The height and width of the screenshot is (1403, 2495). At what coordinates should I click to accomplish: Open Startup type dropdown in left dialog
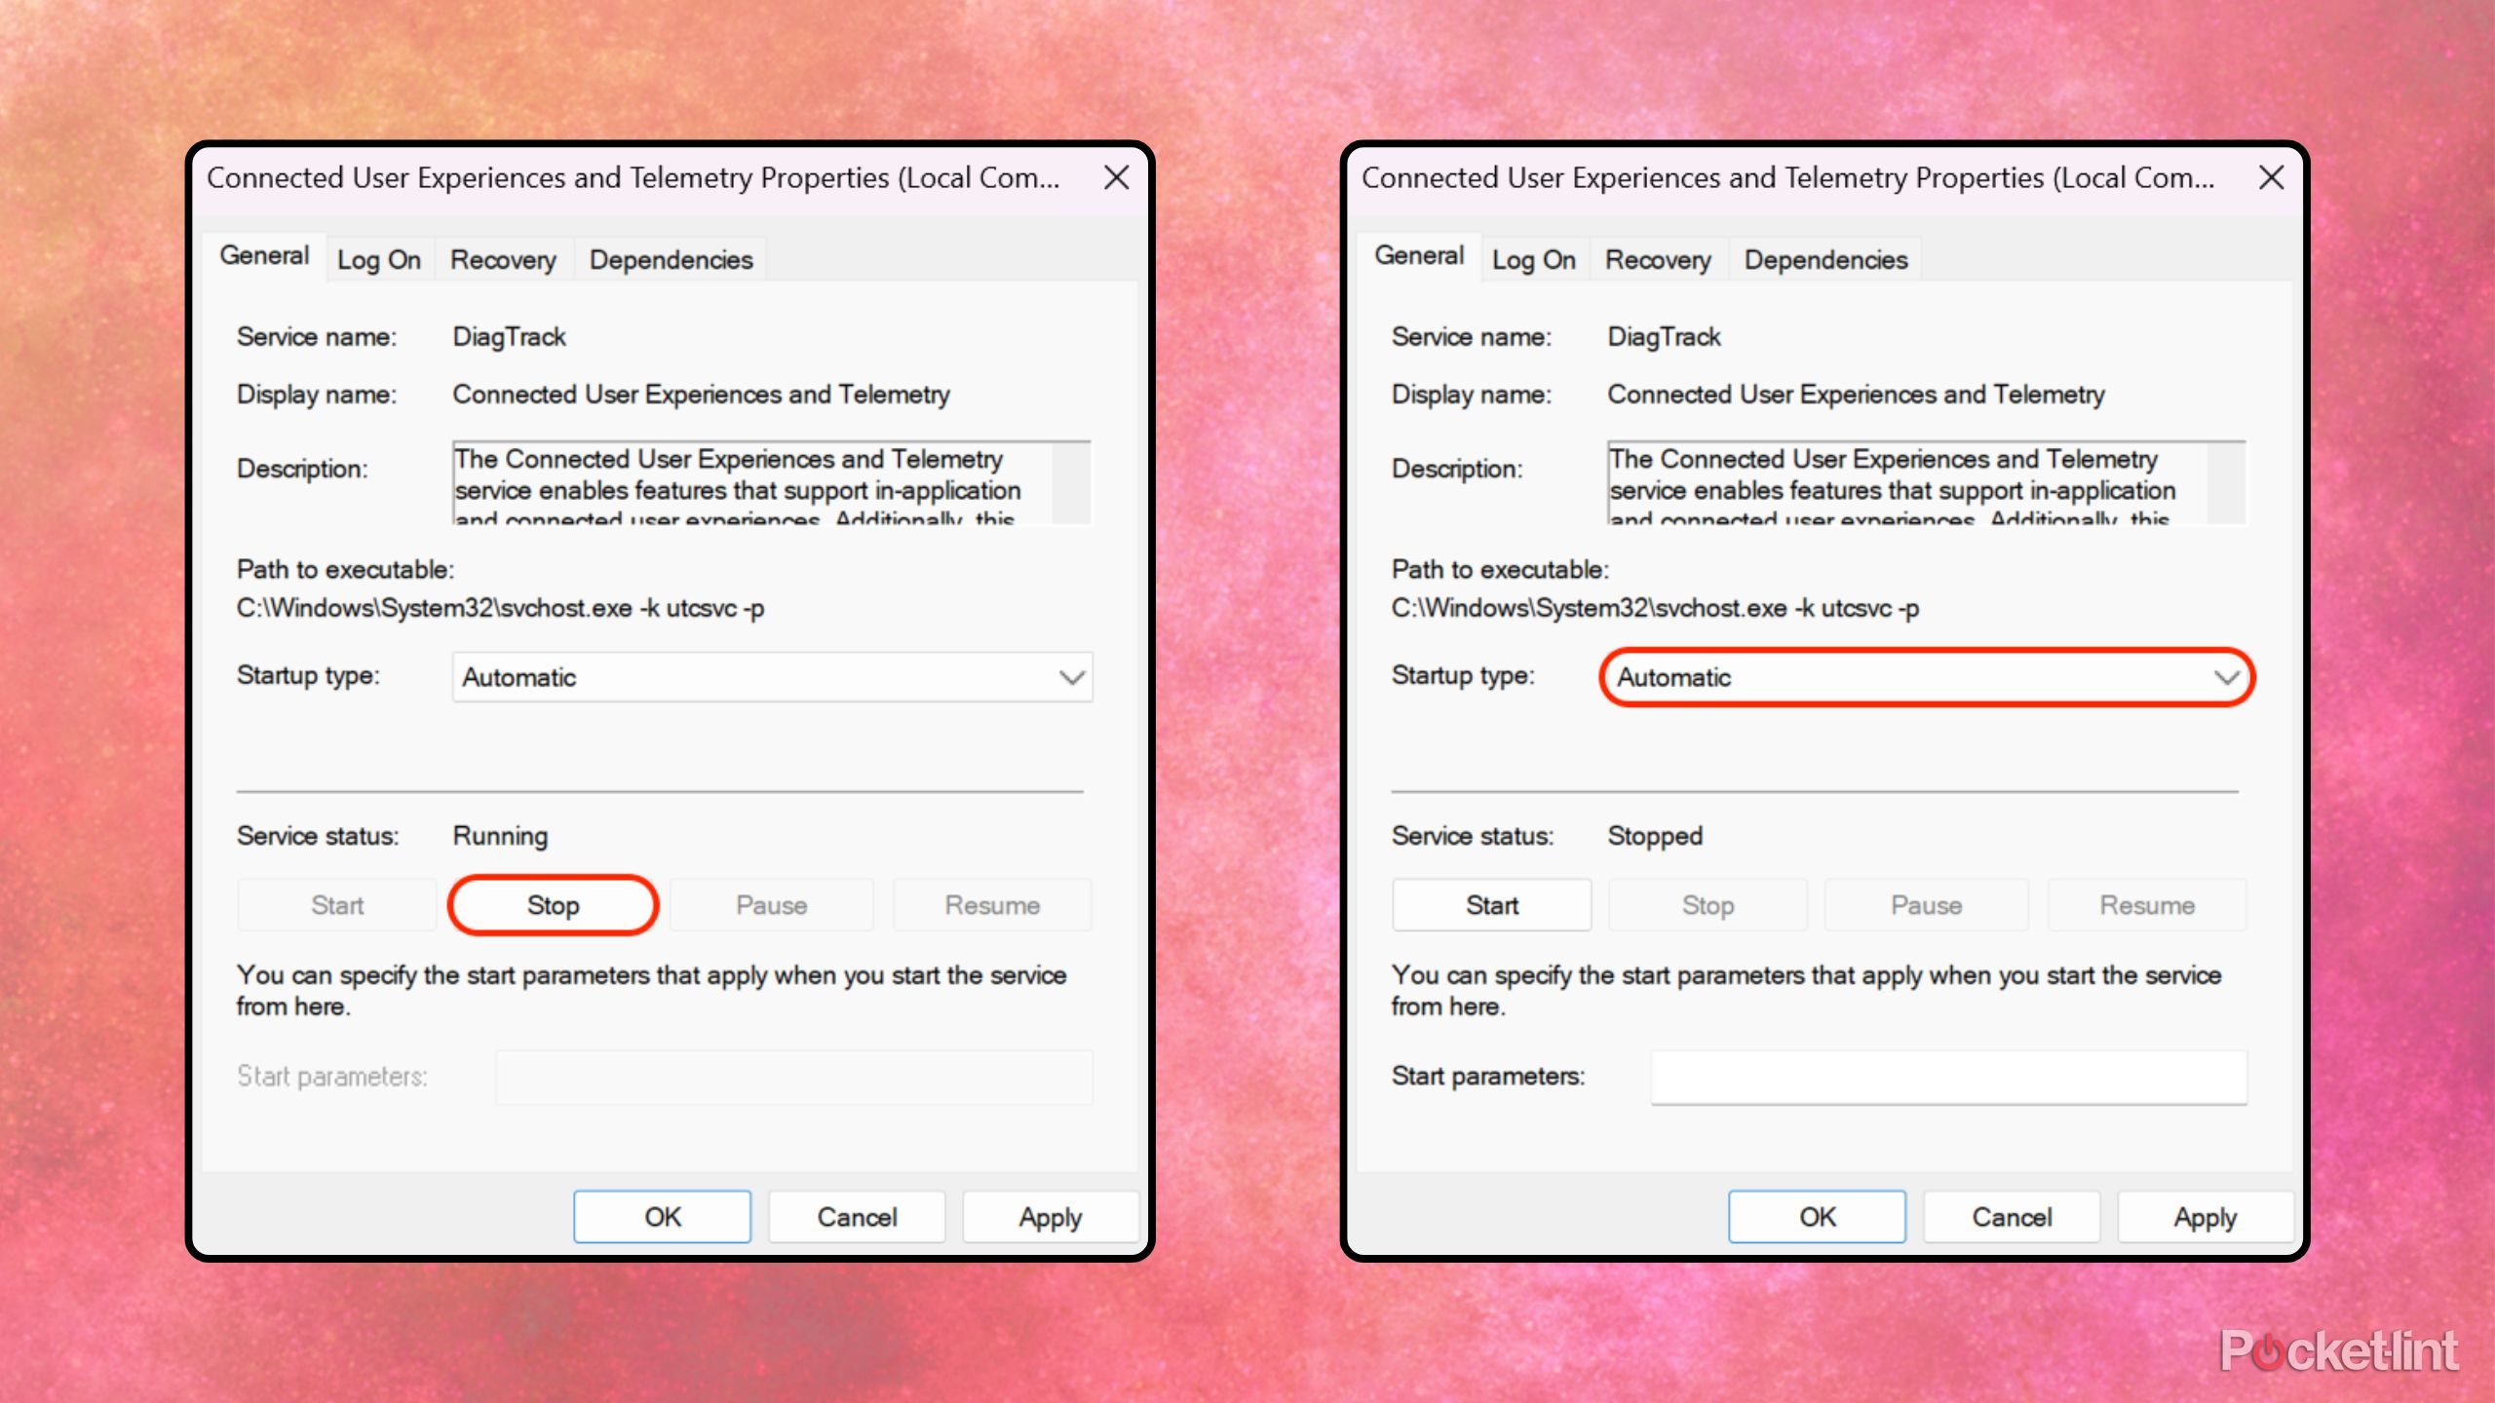tap(772, 677)
